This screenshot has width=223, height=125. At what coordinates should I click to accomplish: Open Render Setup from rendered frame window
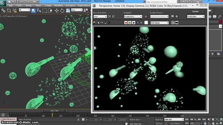[173, 16]
